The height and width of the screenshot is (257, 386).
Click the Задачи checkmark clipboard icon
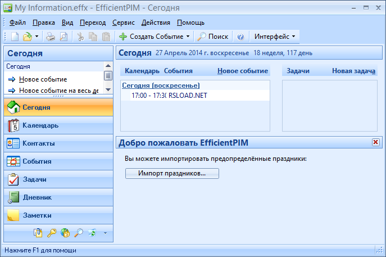[x=13, y=179]
